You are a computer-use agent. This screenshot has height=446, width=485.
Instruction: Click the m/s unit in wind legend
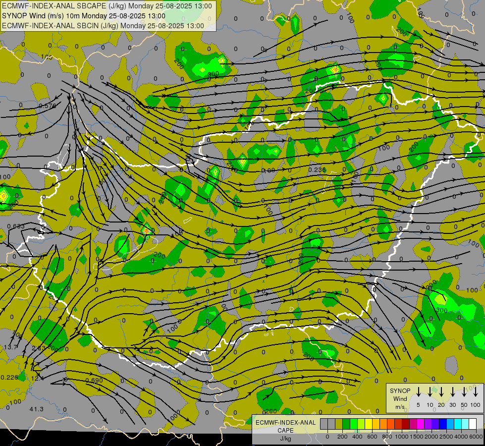coord(400,407)
